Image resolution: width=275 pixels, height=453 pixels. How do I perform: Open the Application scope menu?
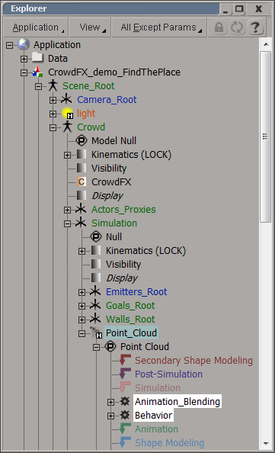tap(36, 27)
